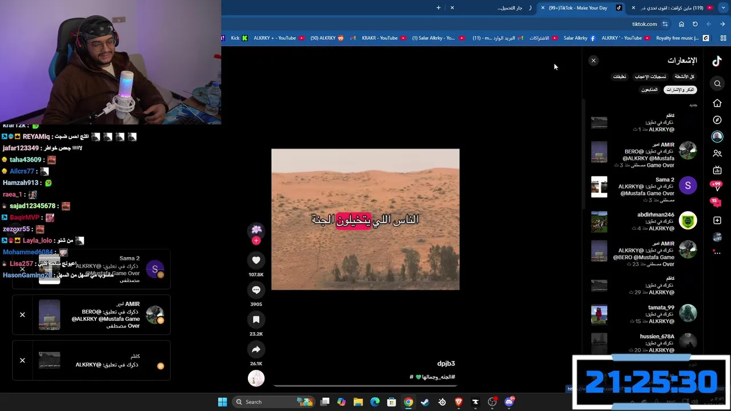
Task: Close the notifications panel
Action: point(593,61)
